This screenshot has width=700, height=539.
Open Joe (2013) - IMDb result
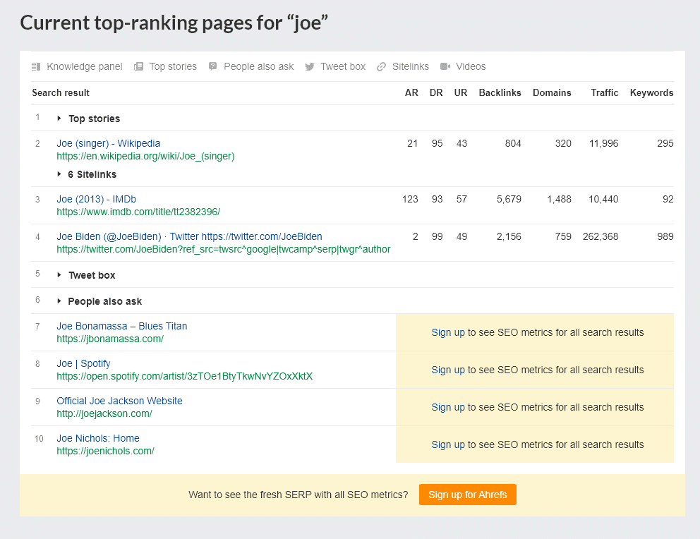[x=97, y=199]
